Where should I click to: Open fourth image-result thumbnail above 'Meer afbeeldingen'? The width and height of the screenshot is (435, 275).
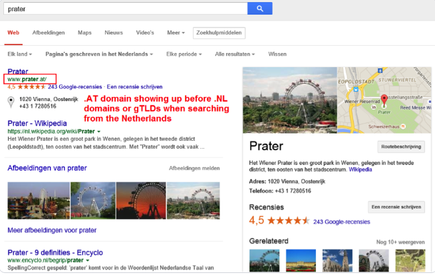(194, 201)
